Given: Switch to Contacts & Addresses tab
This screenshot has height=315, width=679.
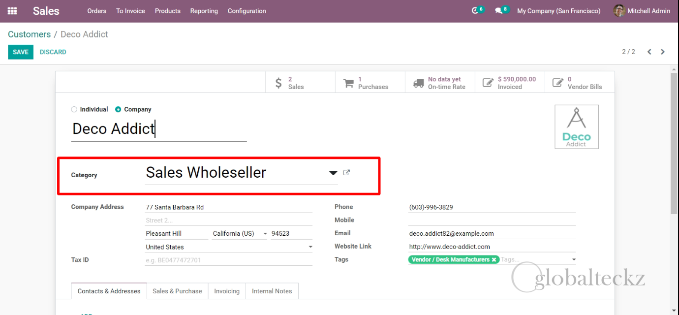Looking at the screenshot, I should pyautogui.click(x=109, y=291).
